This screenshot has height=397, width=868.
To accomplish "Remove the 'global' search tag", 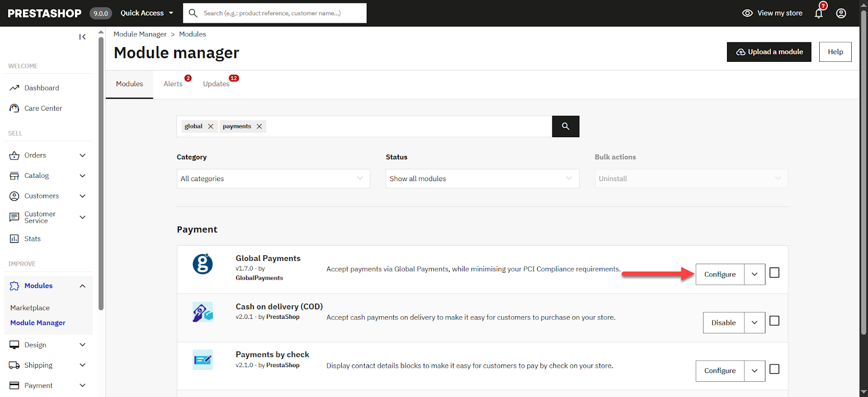I will [x=210, y=126].
